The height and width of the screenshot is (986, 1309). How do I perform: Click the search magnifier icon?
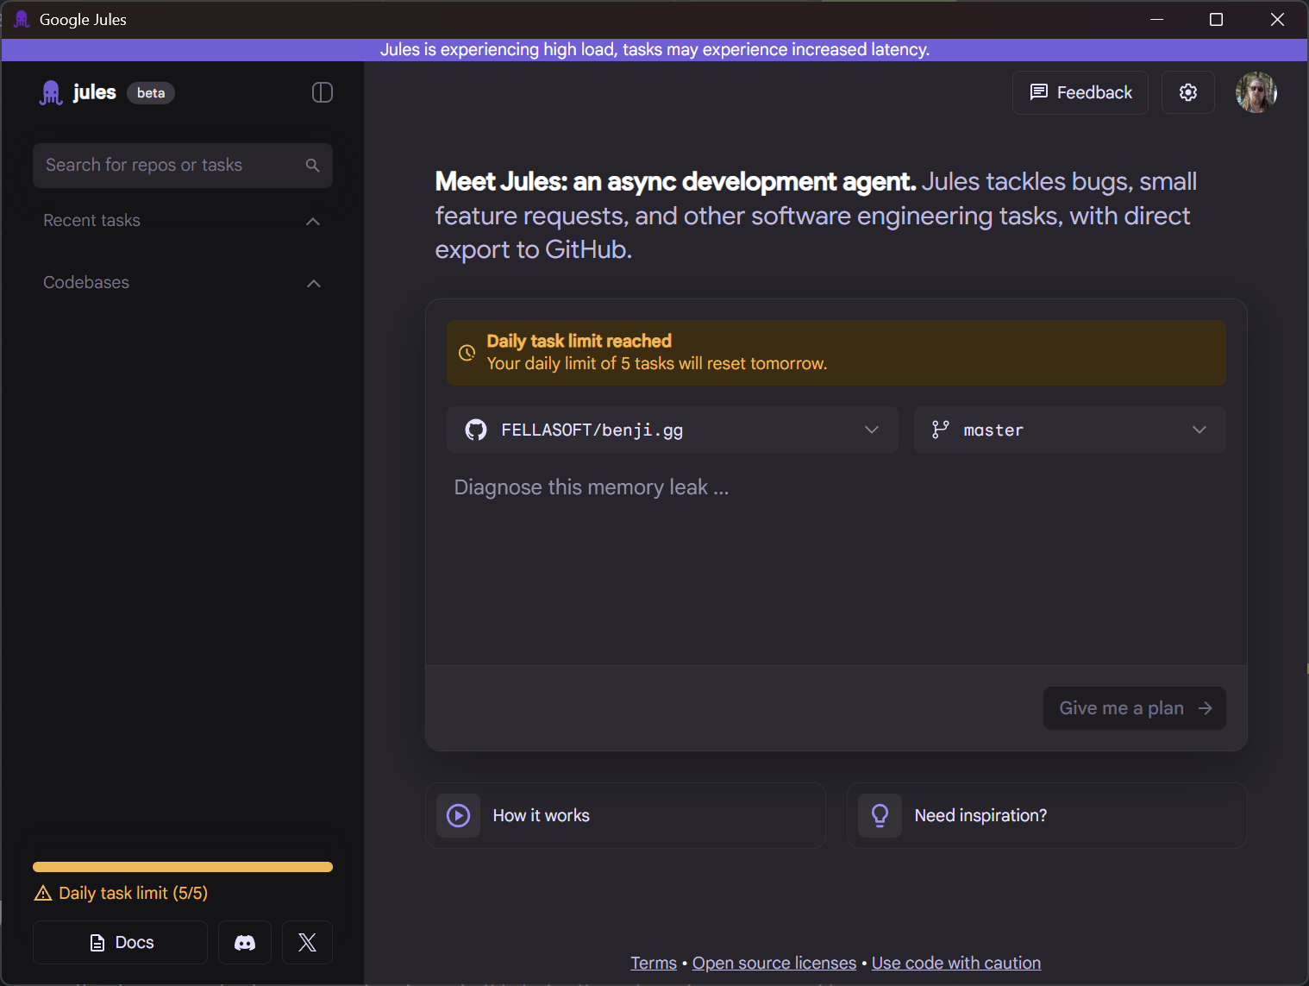coord(312,165)
